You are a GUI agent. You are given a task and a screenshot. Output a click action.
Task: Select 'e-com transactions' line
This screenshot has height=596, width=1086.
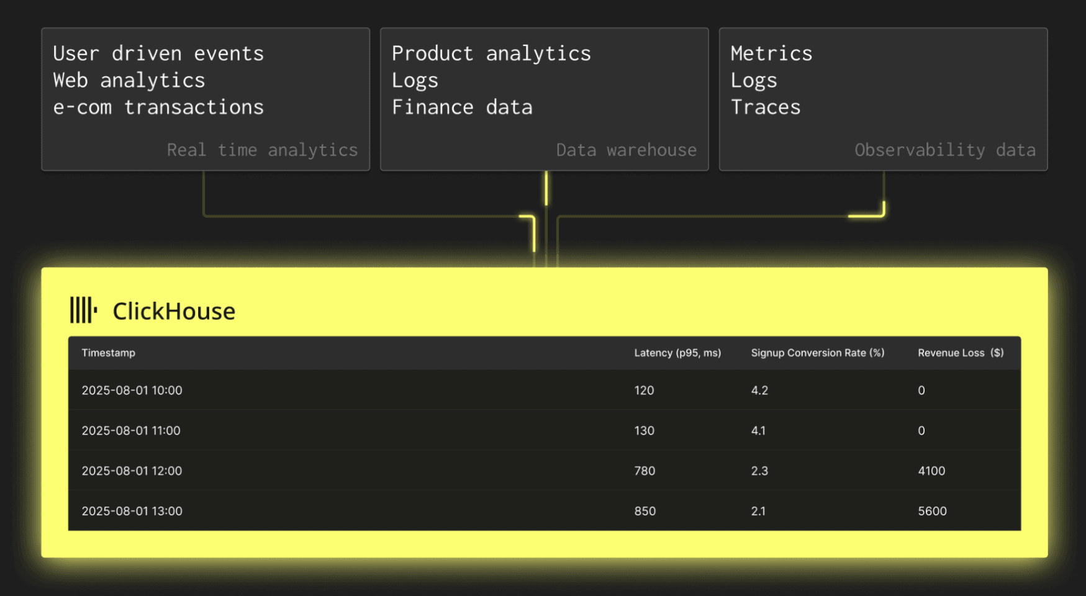158,107
